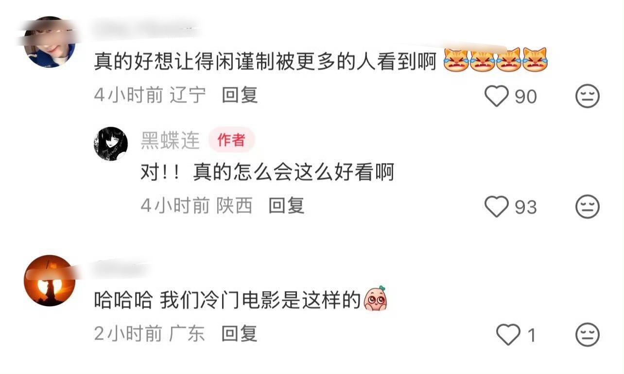This screenshot has height=374, width=624.
Task: Tap the crying cat emoji row
Action: click(495, 60)
